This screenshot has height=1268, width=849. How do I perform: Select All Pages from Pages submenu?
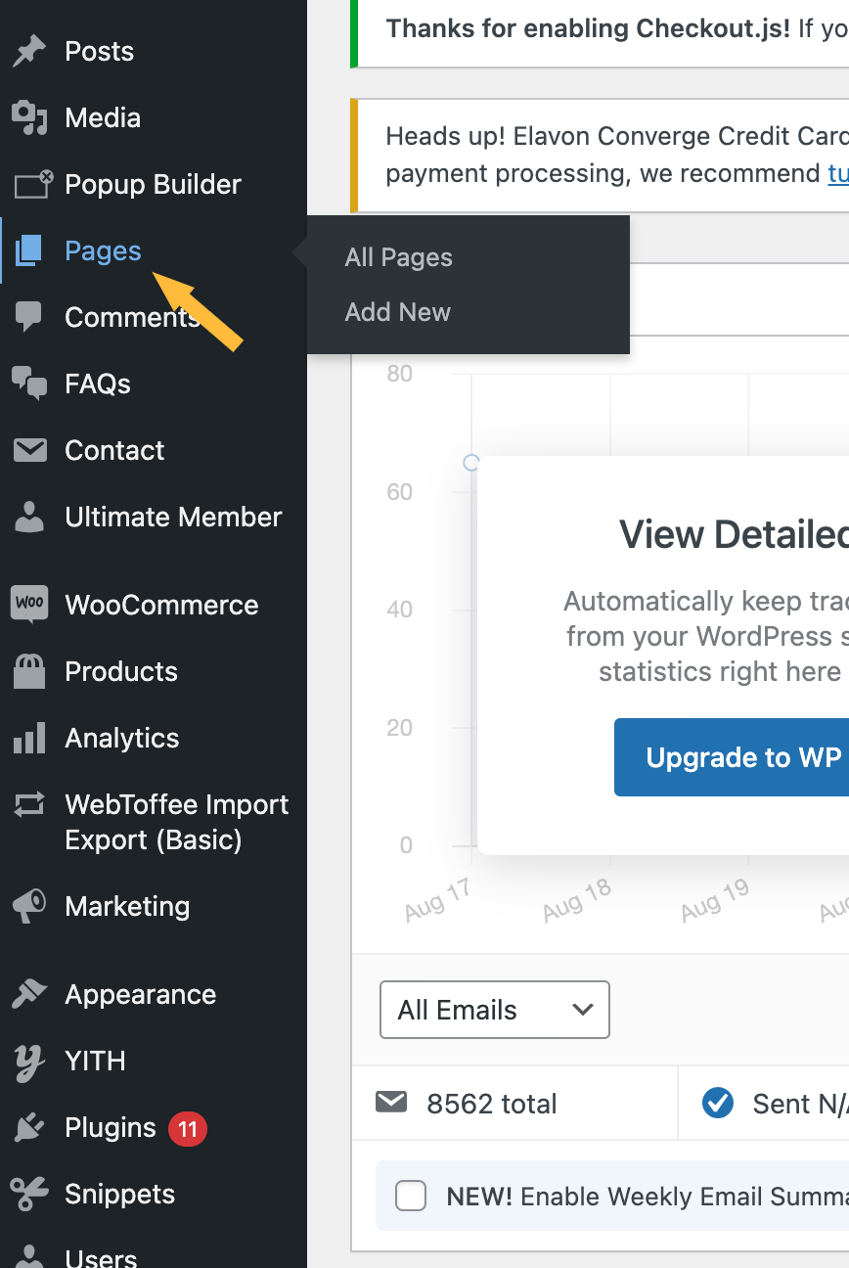point(398,257)
